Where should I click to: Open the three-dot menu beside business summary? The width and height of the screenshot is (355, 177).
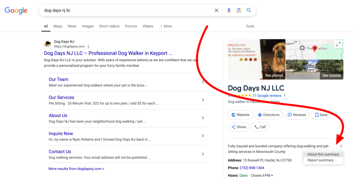[x=341, y=146]
